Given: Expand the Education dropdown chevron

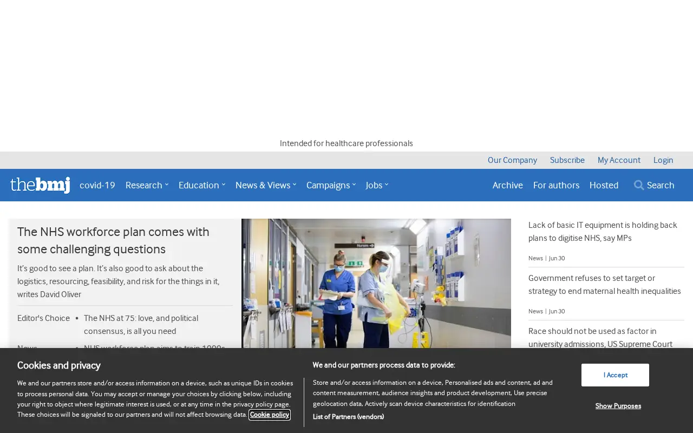Looking at the screenshot, I should [224, 185].
